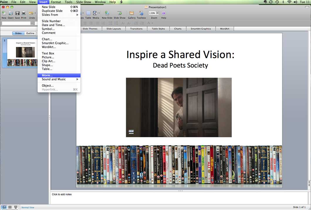
Task: Open the Undo history dropdown arrow
Action: pyautogui.click(x=35, y=13)
